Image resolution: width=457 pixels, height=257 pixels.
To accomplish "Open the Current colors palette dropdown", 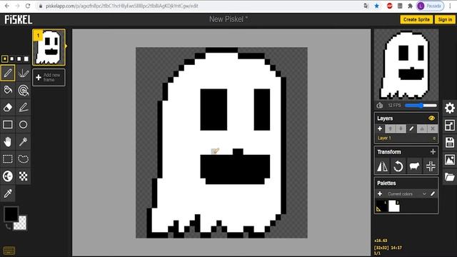I will point(406,193).
